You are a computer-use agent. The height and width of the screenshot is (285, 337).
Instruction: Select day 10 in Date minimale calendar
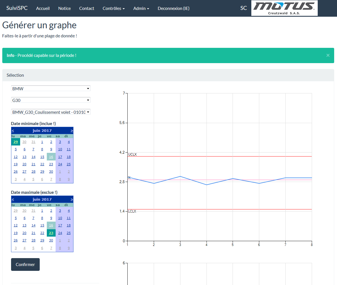point(60,149)
